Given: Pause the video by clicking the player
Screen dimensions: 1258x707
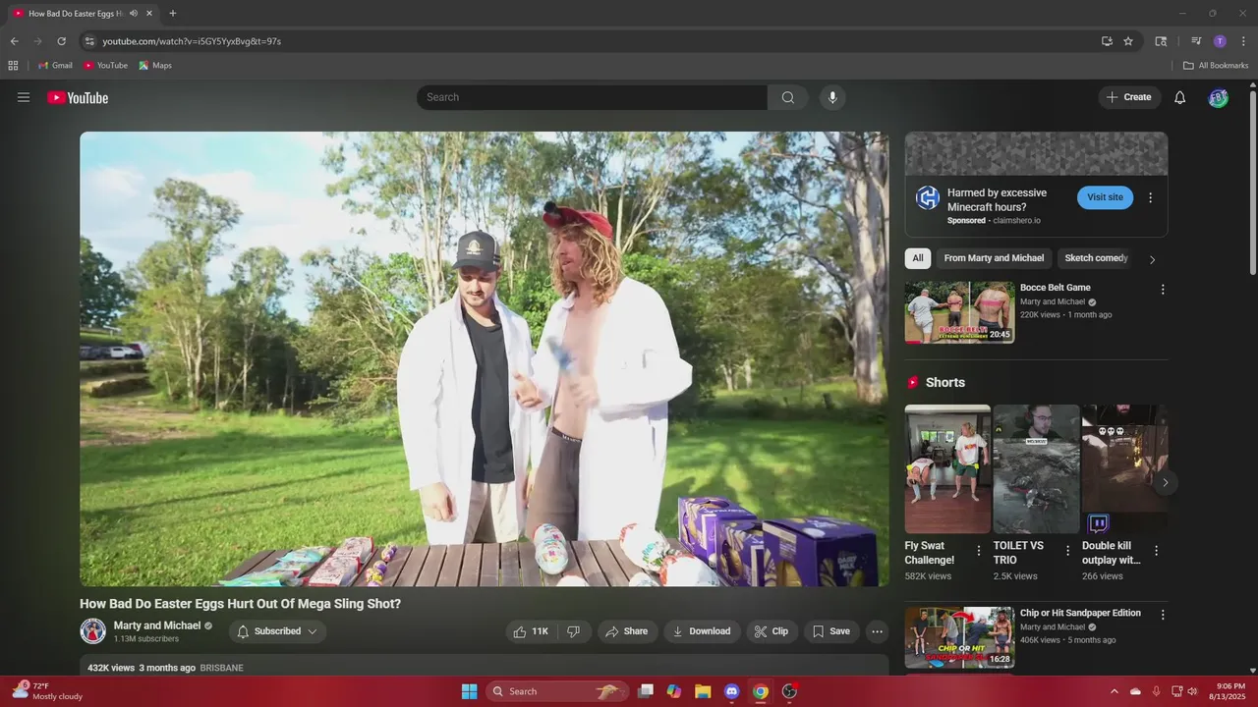Looking at the screenshot, I should [484, 359].
